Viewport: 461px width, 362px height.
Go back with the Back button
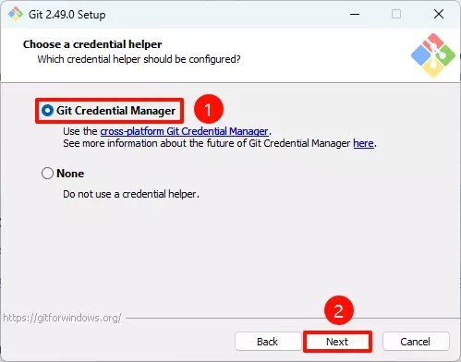(268, 342)
